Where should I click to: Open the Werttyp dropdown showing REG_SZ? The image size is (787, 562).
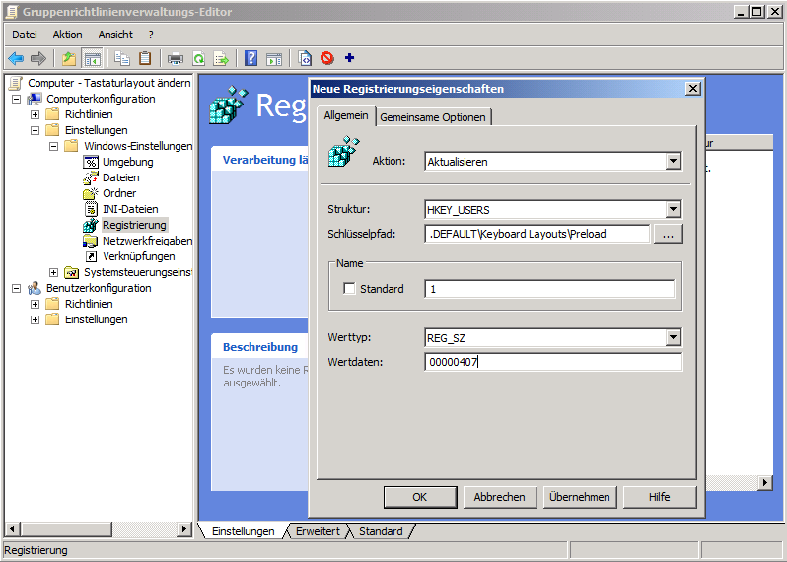tap(673, 338)
